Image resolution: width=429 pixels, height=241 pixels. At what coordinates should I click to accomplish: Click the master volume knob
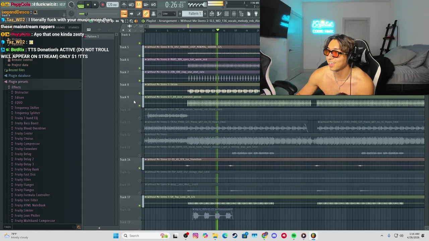point(71,5)
